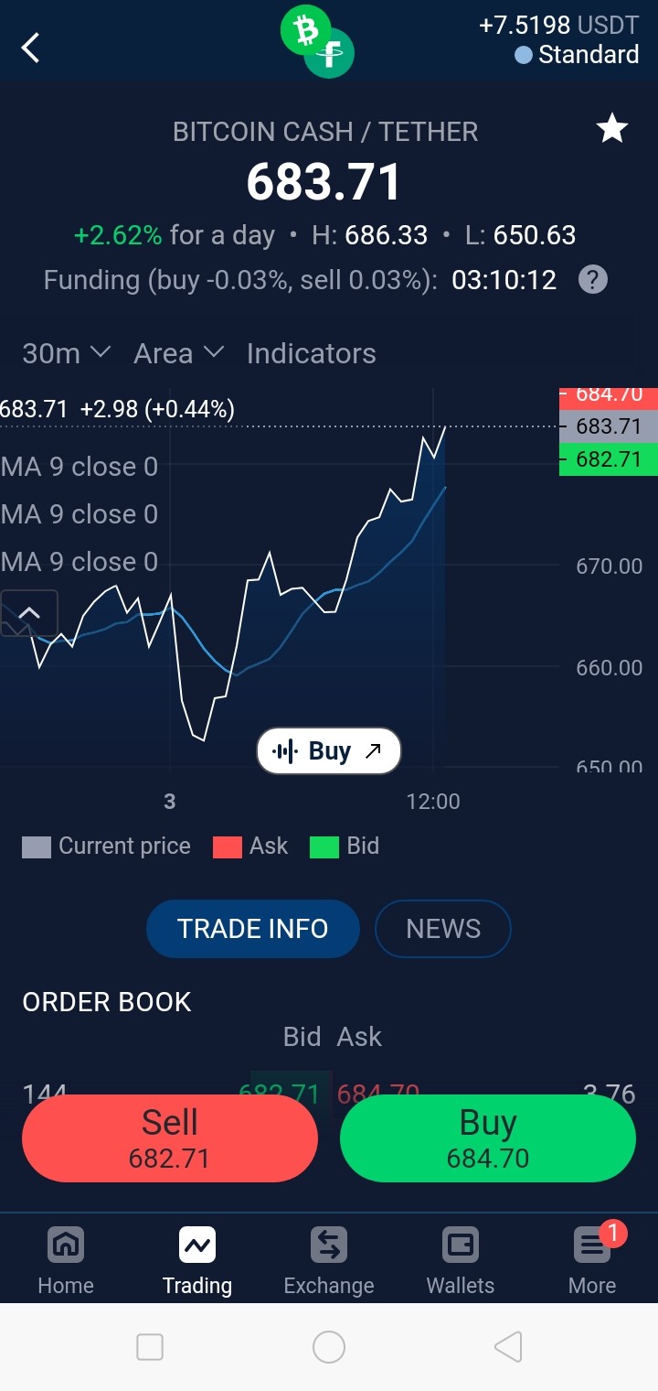Open funding help question mark icon
This screenshot has width=658, height=1391.
pyautogui.click(x=593, y=279)
